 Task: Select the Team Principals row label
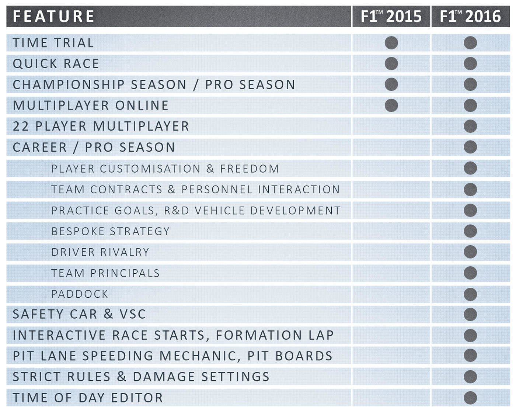click(105, 273)
